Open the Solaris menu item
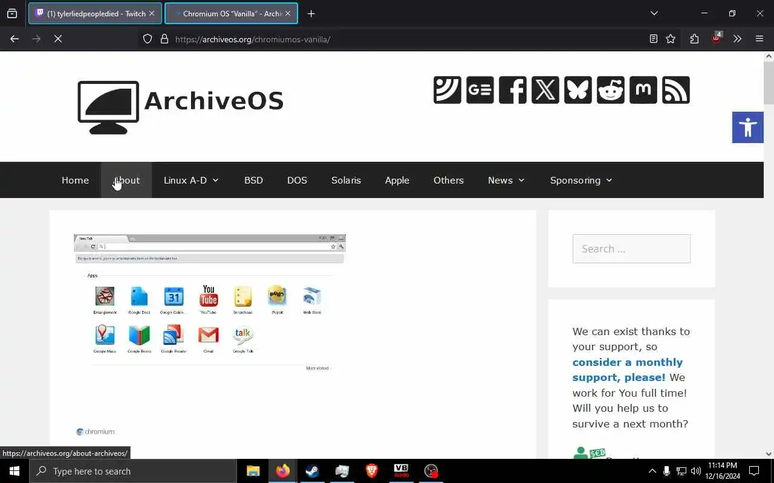The image size is (774, 483). click(x=346, y=180)
